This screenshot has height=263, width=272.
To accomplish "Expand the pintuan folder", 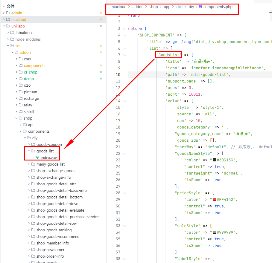I will click(x=16, y=92).
